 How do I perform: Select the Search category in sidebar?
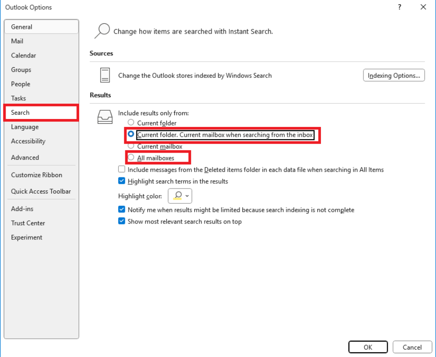point(41,112)
